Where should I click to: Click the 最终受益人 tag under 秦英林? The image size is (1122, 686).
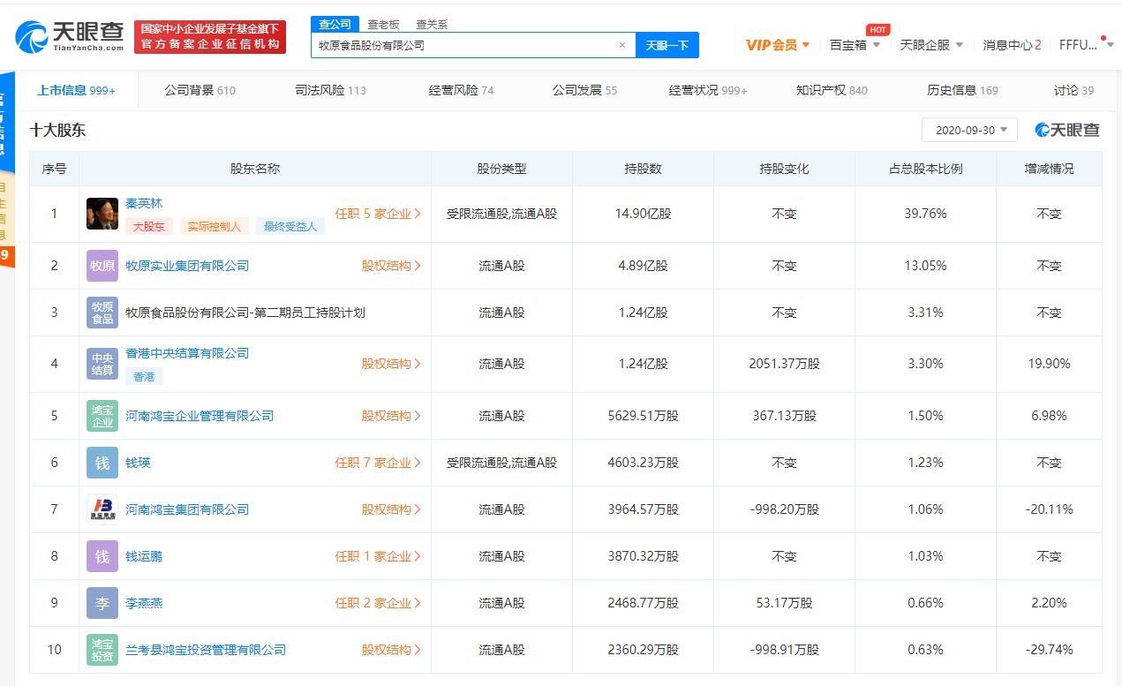point(291,227)
